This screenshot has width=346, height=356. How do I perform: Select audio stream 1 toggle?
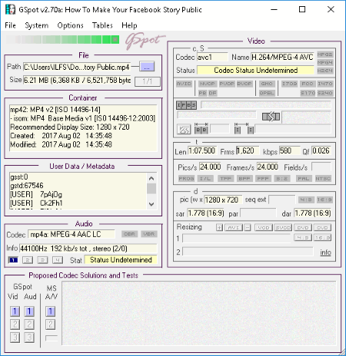pyautogui.click(x=13, y=260)
